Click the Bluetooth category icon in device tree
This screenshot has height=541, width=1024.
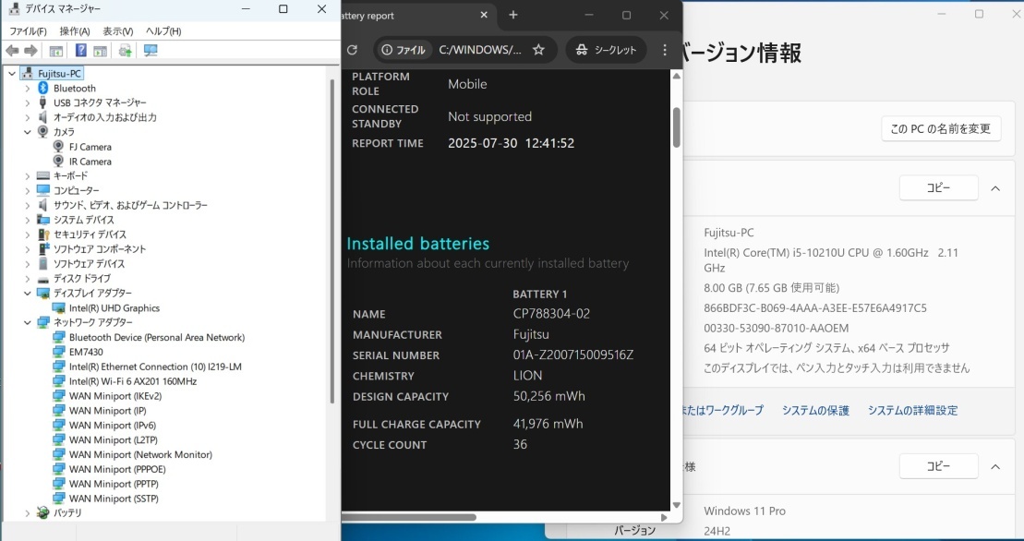coord(43,88)
